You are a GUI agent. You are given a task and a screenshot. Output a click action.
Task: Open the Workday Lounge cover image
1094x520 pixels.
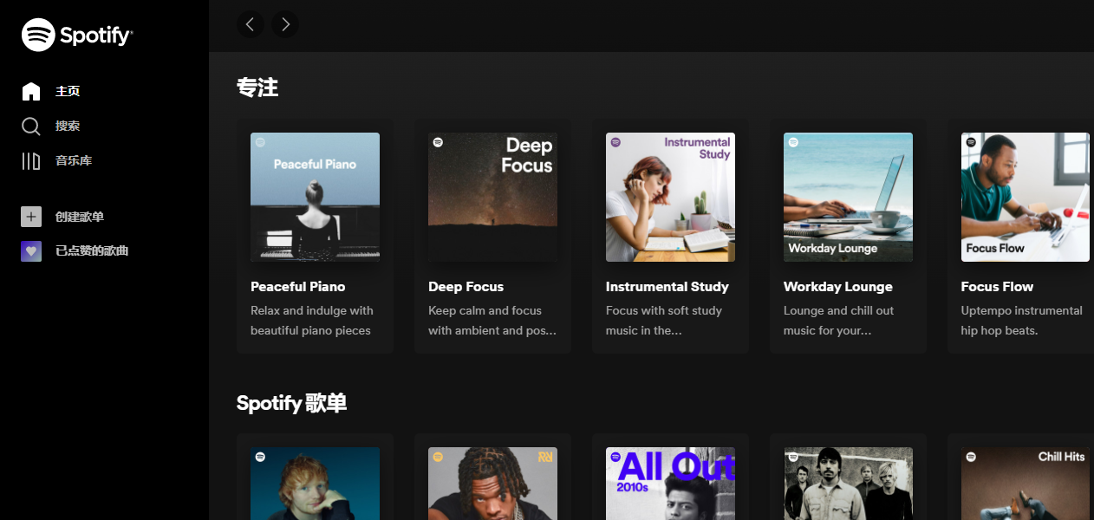(848, 197)
